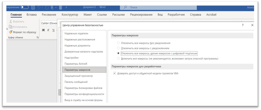261x110 pixels.
Task: Click the touch/mouse mode hand icon
Action: click(52, 8)
